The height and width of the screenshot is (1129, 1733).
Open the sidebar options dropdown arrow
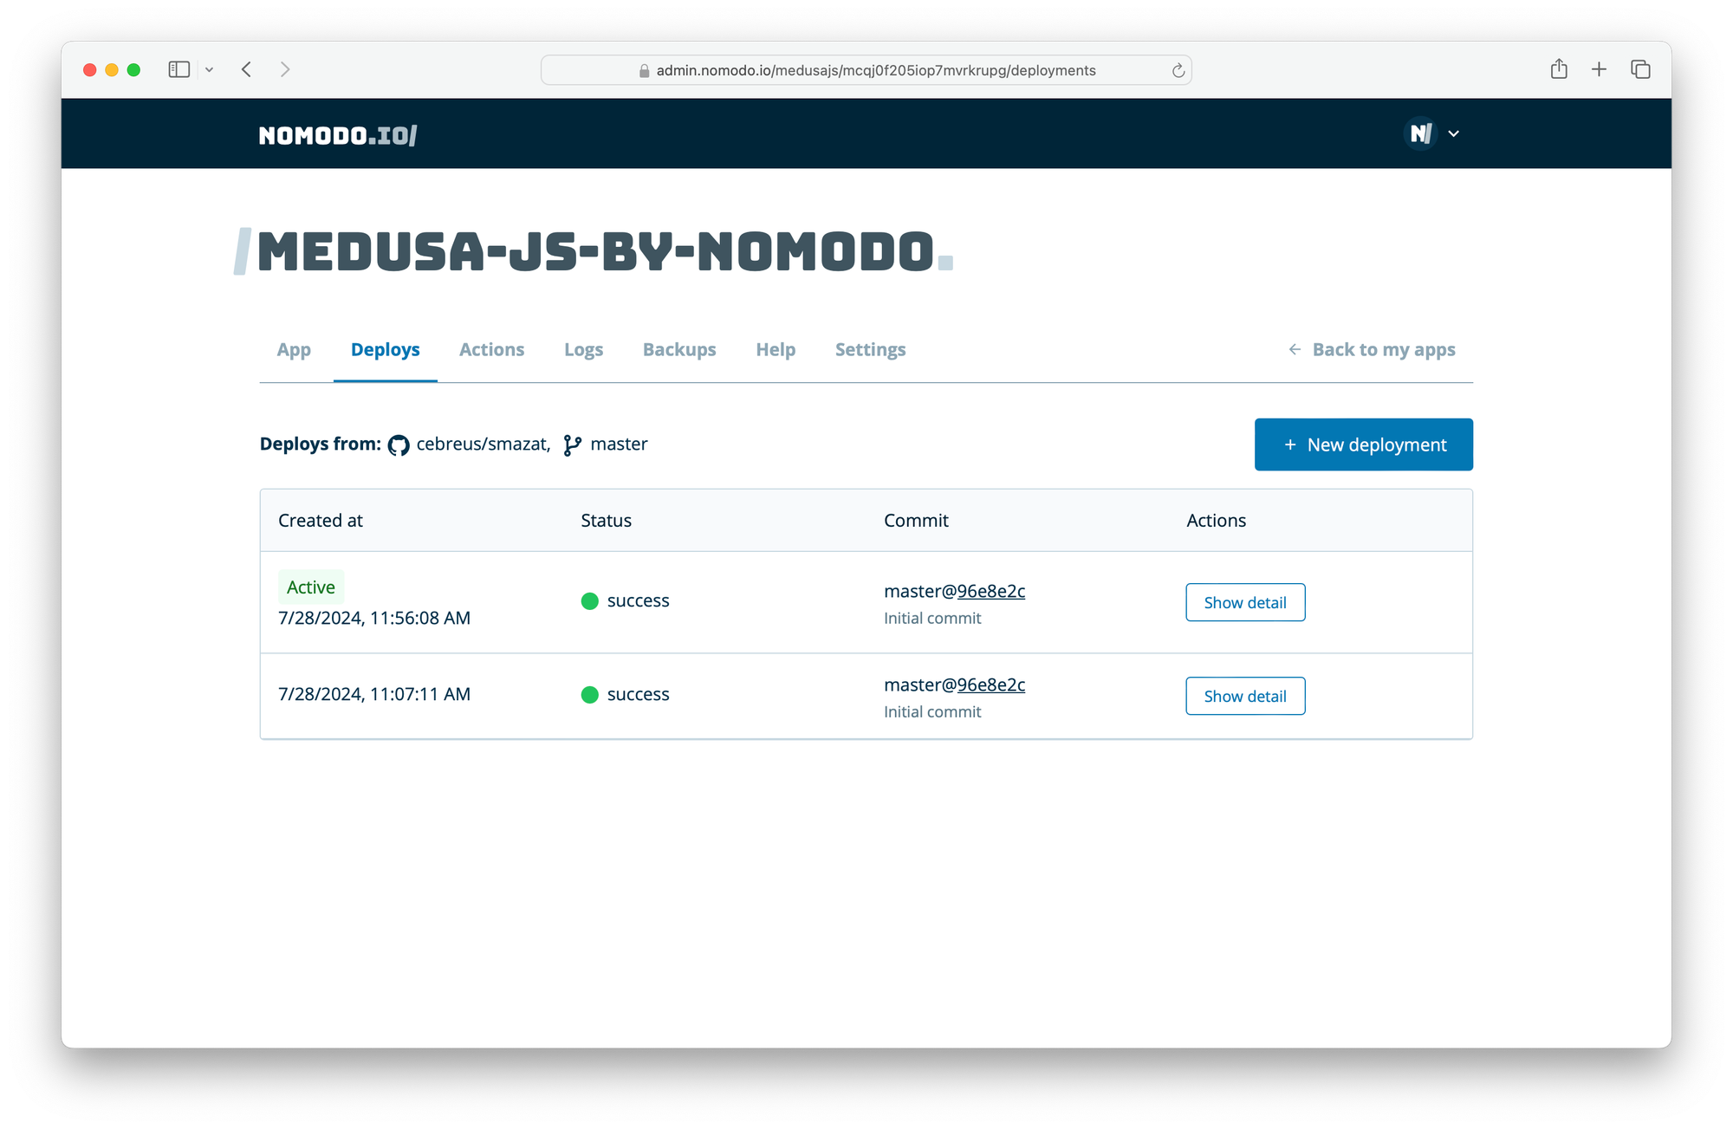[x=209, y=69]
